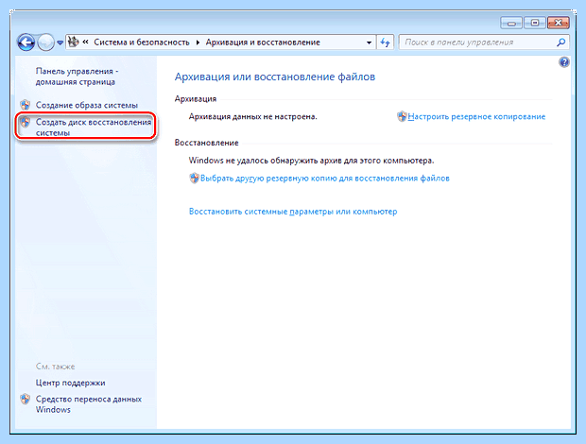Open 'Средство переноса данных Windows' link
This screenshot has width=586, height=444.
click(x=89, y=404)
